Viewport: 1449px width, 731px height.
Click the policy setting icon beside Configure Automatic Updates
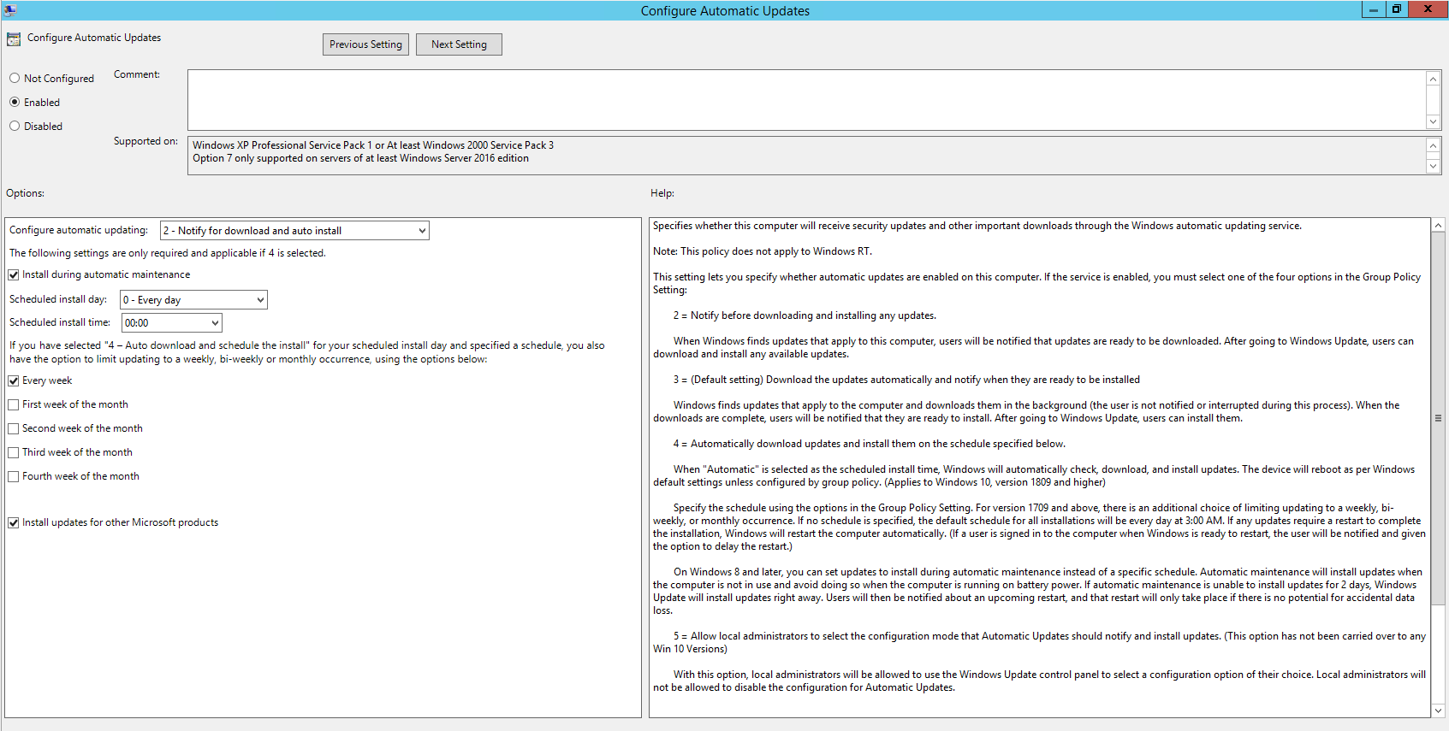pyautogui.click(x=14, y=39)
